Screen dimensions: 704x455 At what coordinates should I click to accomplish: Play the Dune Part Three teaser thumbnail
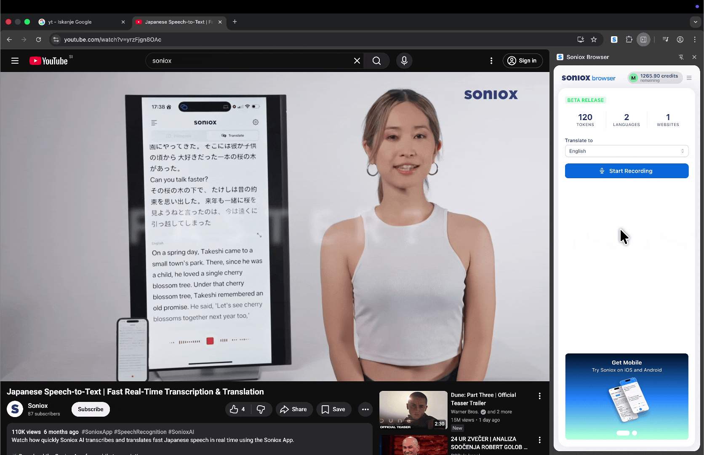coord(413,410)
